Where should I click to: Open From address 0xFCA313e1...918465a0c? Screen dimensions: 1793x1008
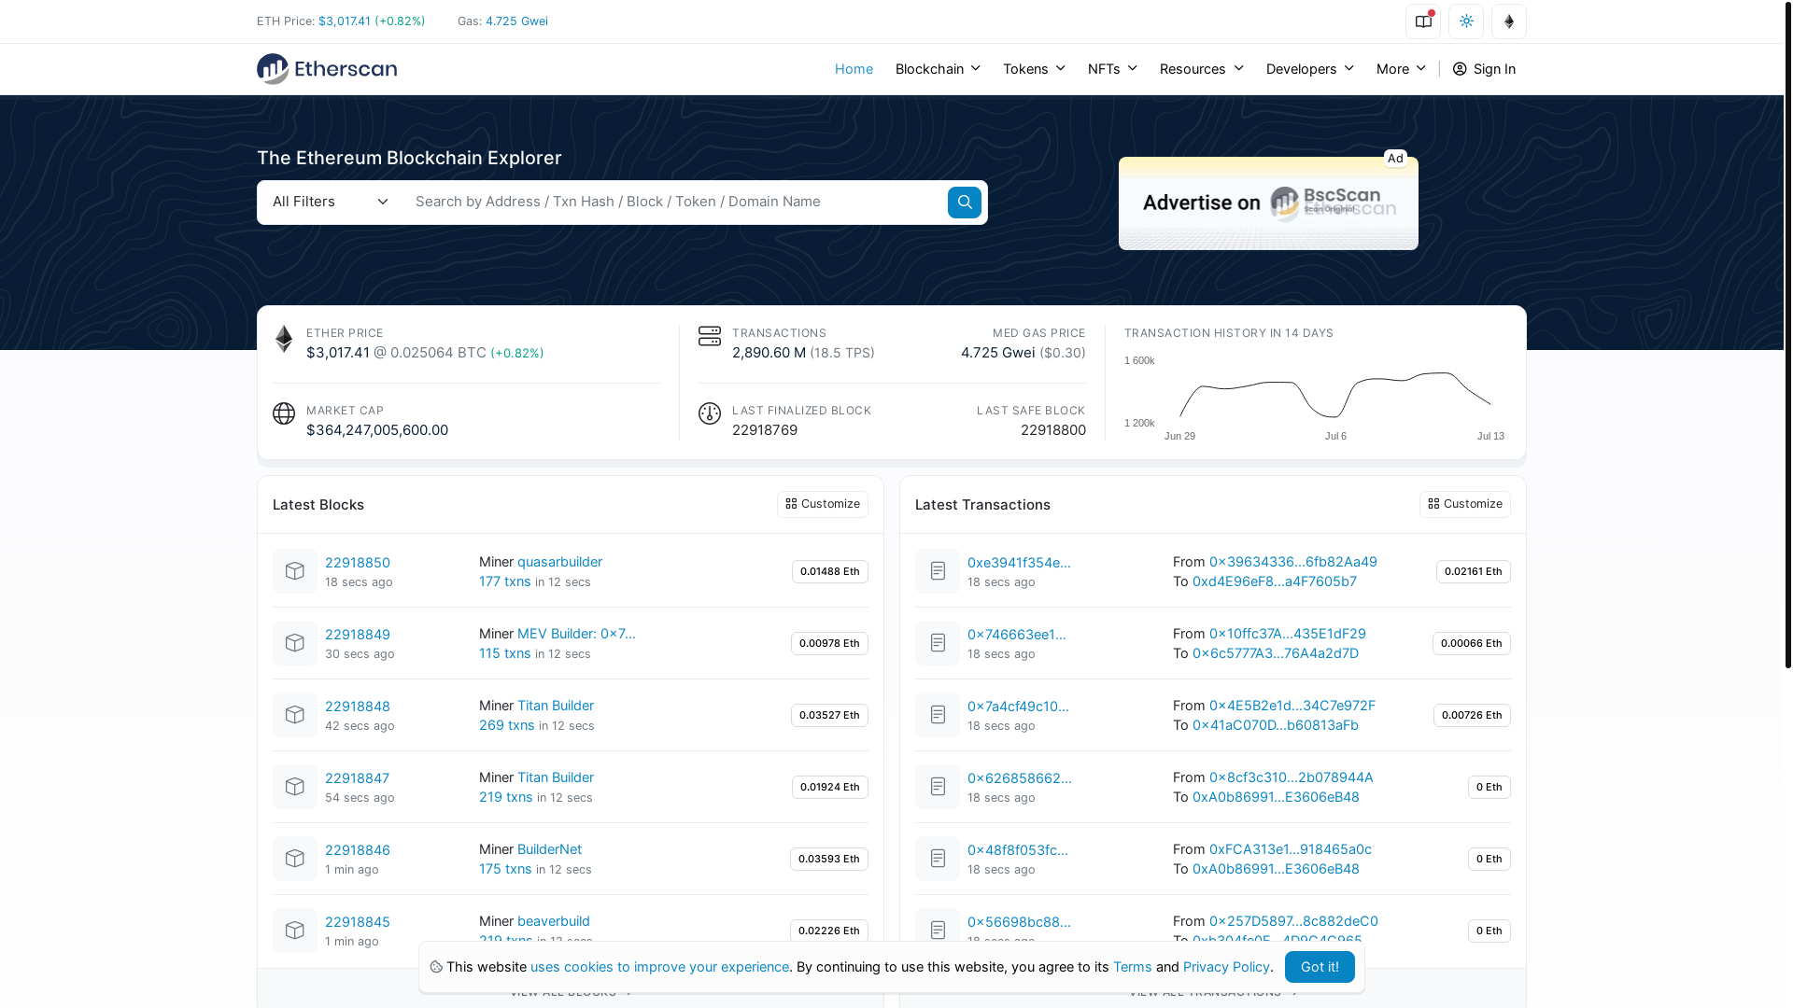click(x=1290, y=848)
